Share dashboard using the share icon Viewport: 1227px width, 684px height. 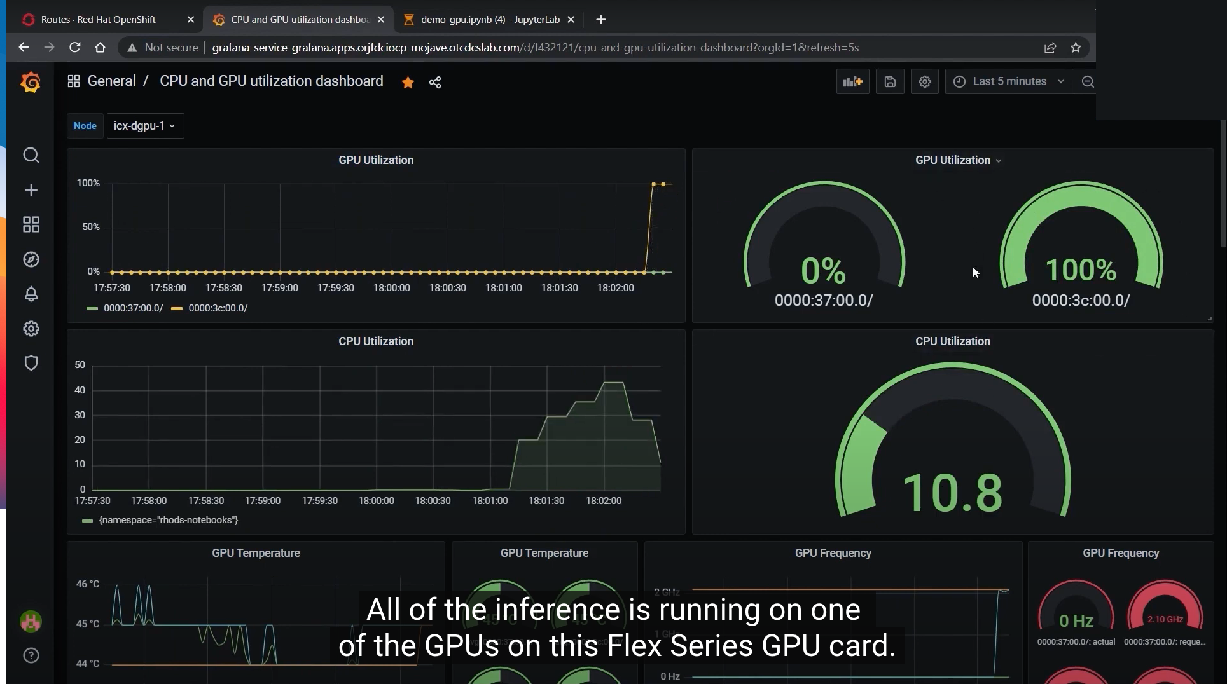tap(435, 82)
